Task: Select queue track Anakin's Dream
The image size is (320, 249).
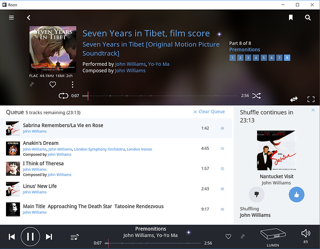Action: coord(116,148)
